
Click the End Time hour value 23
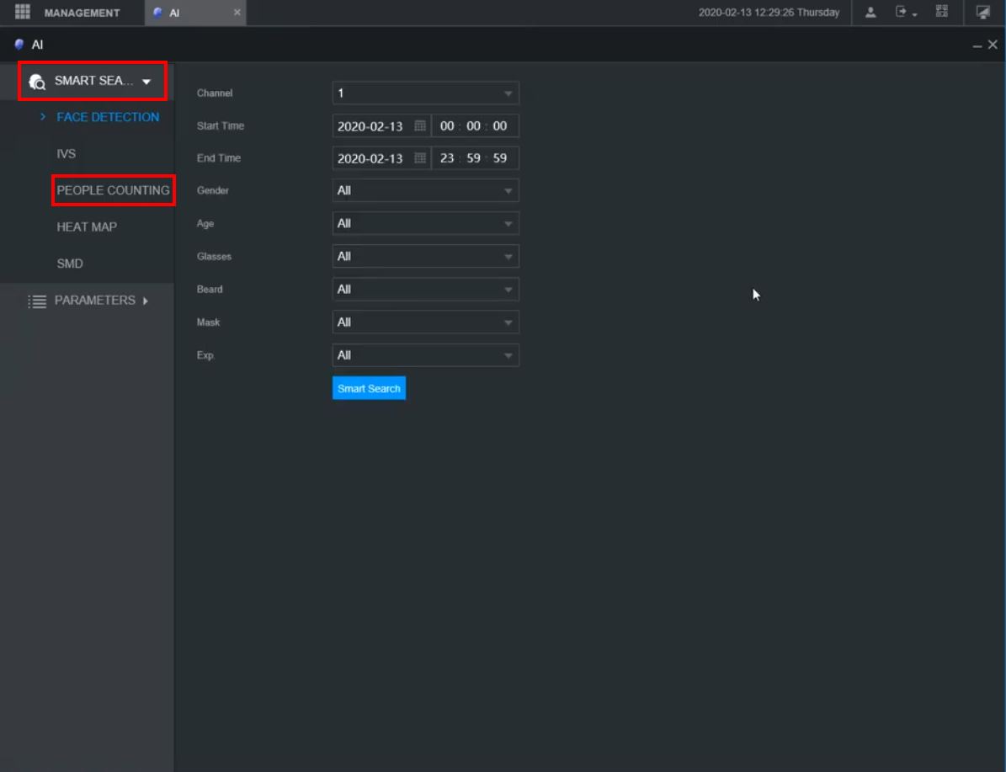446,158
